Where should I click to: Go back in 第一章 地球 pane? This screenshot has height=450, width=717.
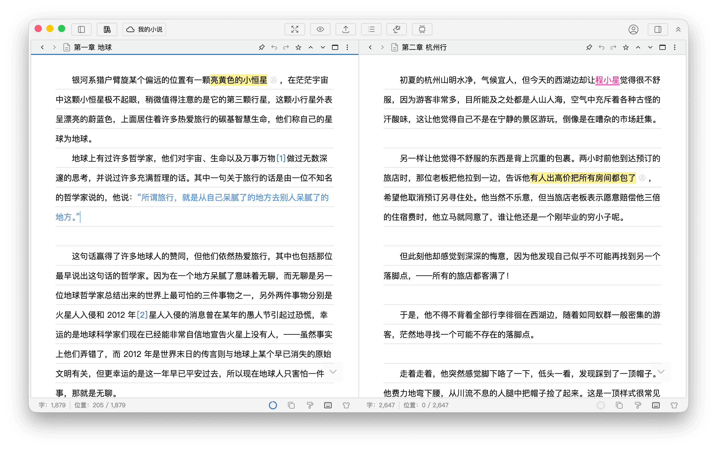coord(42,47)
